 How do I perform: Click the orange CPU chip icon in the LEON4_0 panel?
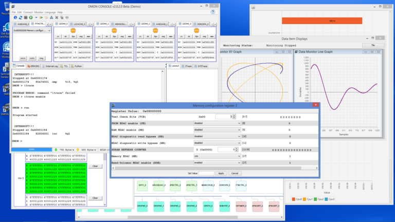[73, 30]
